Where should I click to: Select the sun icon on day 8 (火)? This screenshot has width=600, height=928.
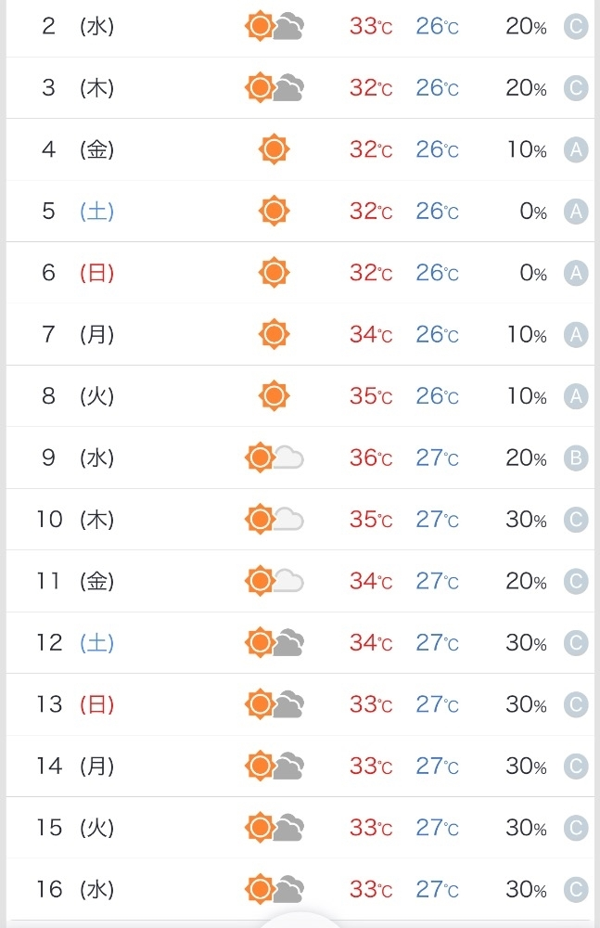click(274, 395)
